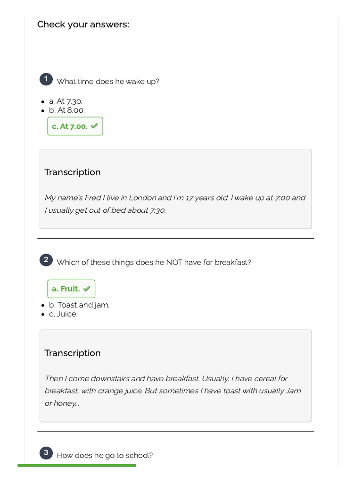This screenshot has width=362, height=483.
Task: Choose option b. Toast and jam
Action: (79, 305)
